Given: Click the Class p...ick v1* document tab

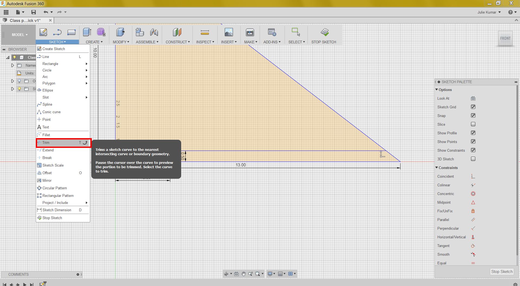Looking at the screenshot, I should (x=25, y=20).
